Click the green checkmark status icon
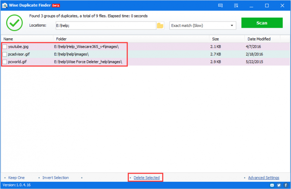 [x=15, y=23]
